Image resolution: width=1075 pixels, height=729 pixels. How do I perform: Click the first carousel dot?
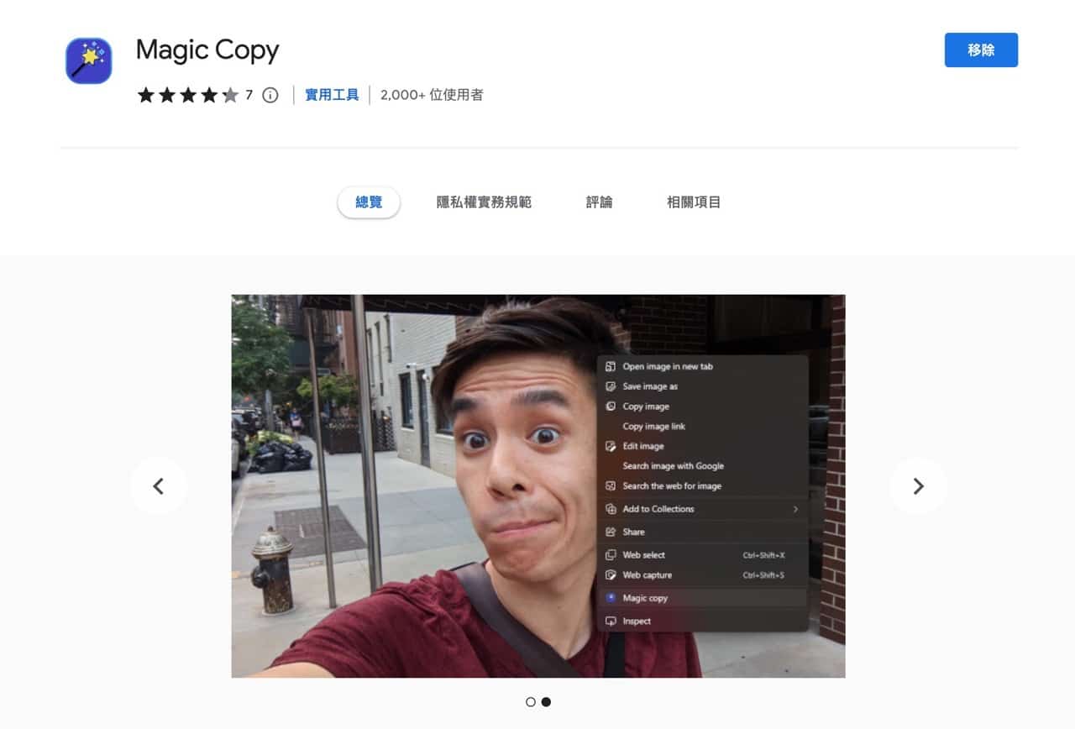(x=531, y=701)
